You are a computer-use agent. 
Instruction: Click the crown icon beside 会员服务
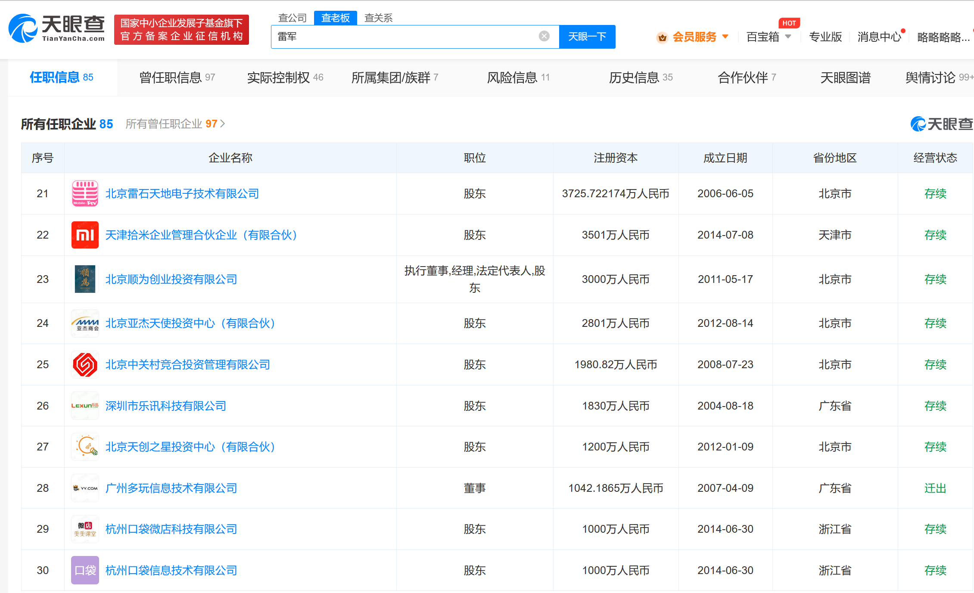662,37
